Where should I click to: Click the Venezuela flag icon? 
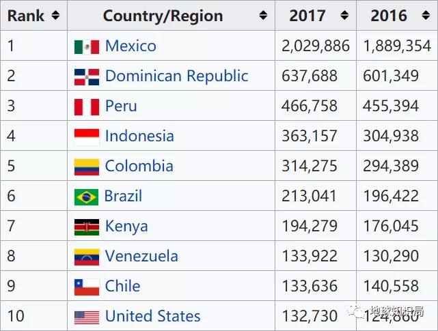[x=87, y=257]
